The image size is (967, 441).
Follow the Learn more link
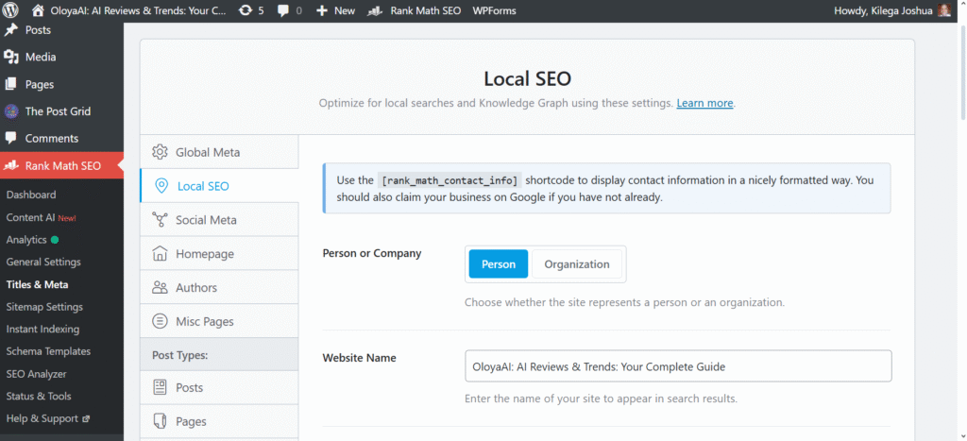tap(704, 103)
